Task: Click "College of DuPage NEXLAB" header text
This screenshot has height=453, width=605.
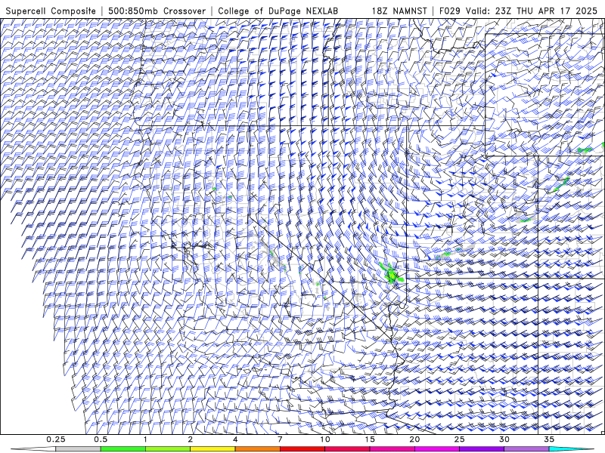Action: (278, 11)
